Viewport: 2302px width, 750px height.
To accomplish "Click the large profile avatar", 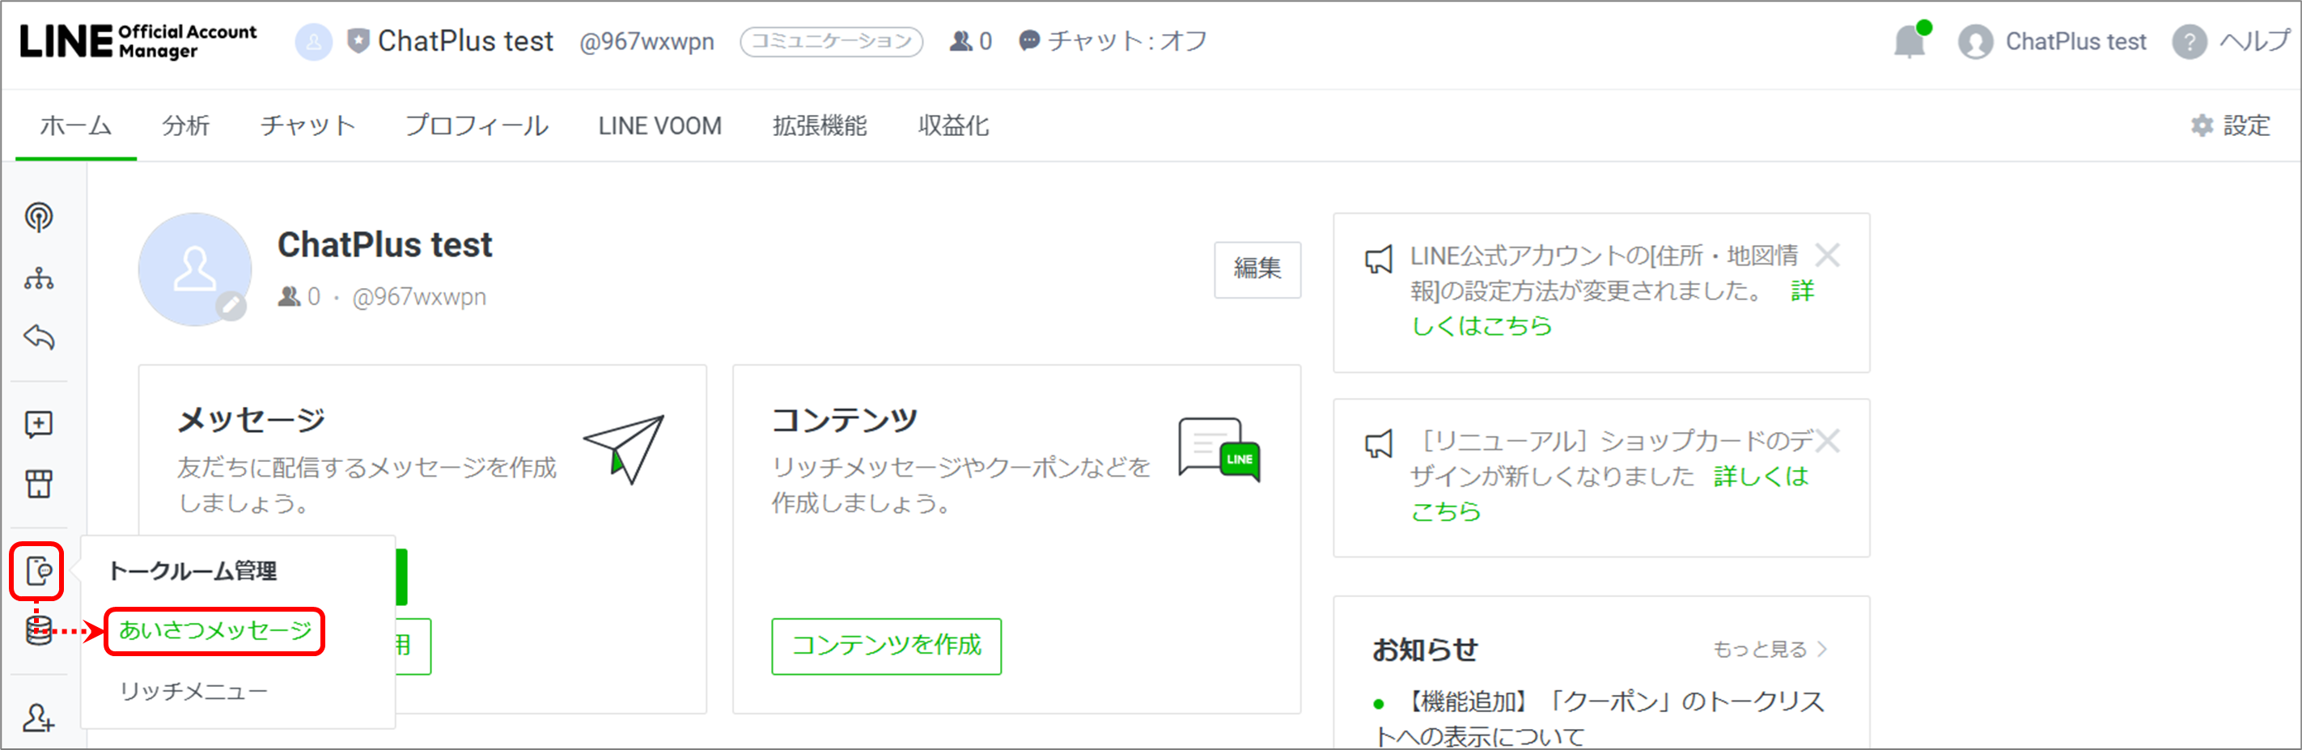I will pos(195,269).
